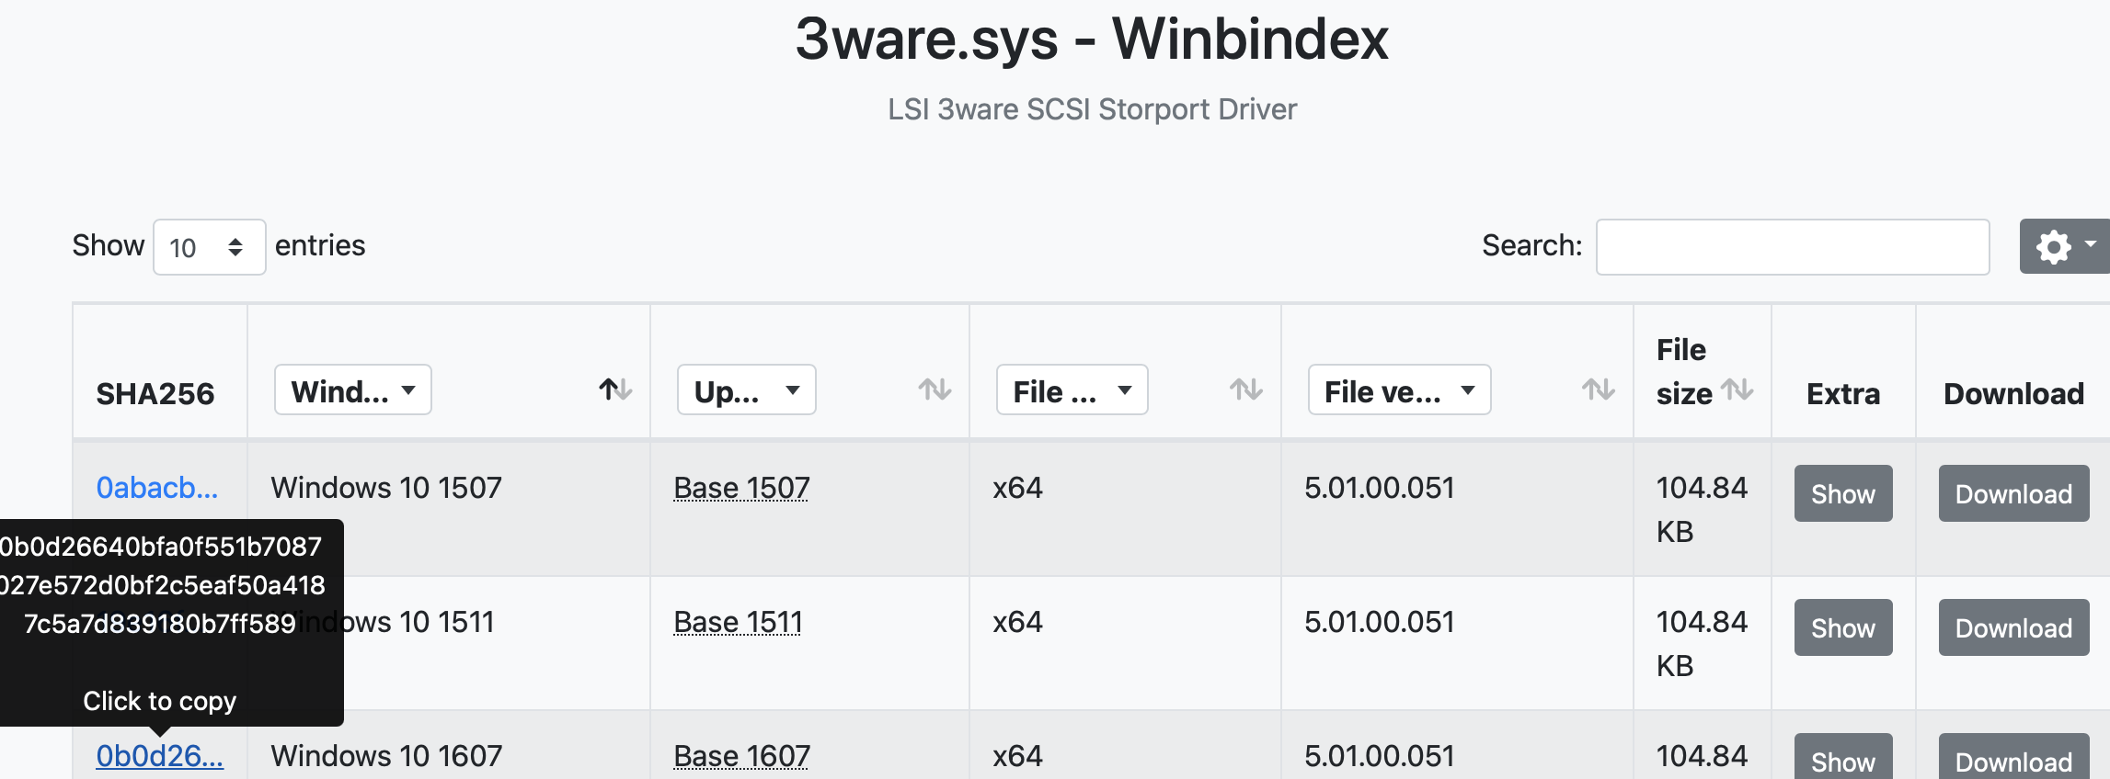Open the File version filter dropdown

(x=1400, y=390)
